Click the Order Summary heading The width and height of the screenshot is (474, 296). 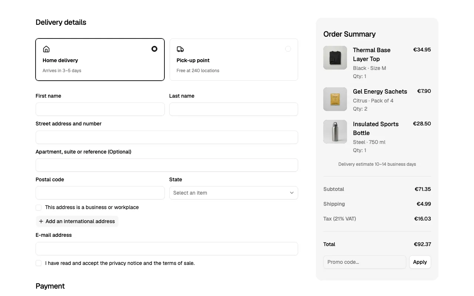click(350, 34)
